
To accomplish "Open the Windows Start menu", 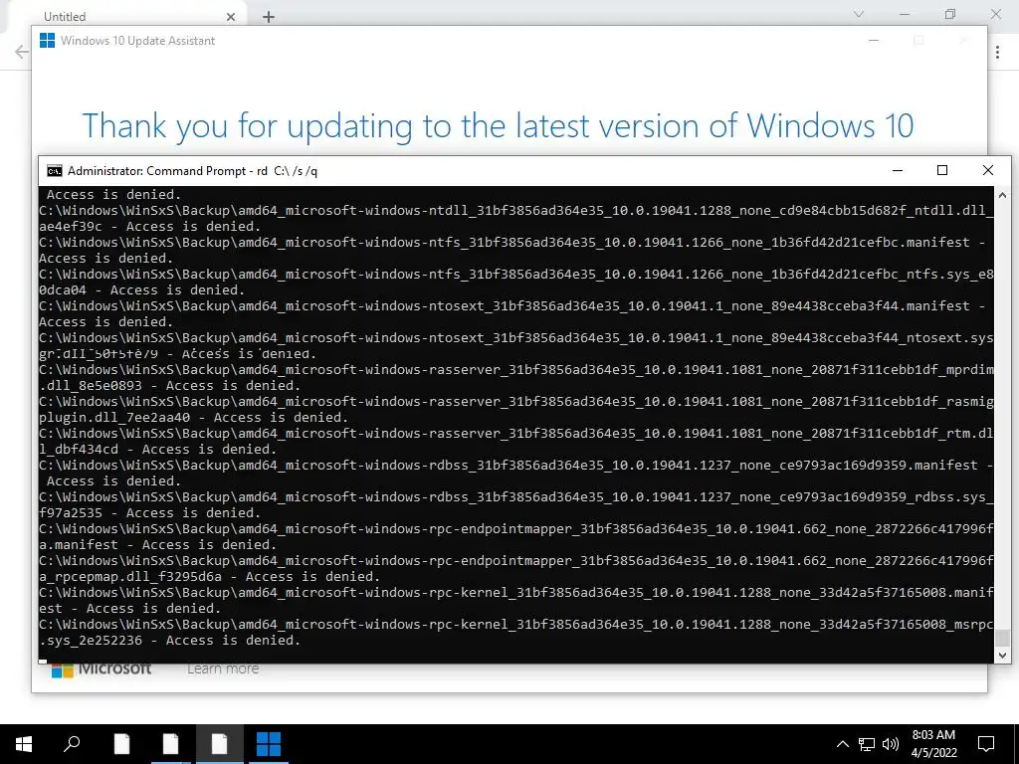I will point(24,744).
